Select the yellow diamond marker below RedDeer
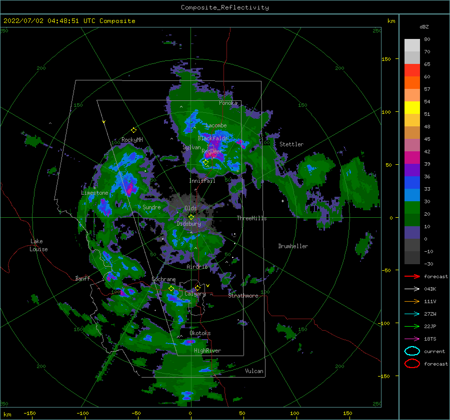Screen dimensions: 450x420 pos(205,162)
